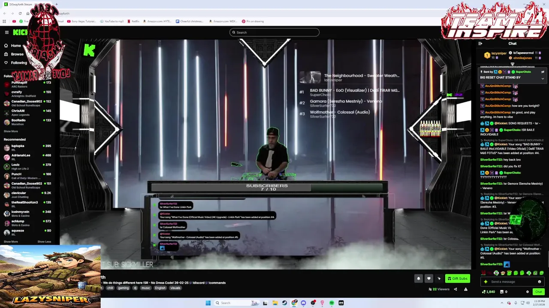Open recommended channel iceinmyvein
549x308 pixels.
(27, 213)
